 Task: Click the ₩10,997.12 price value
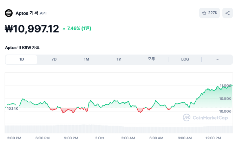(32, 29)
